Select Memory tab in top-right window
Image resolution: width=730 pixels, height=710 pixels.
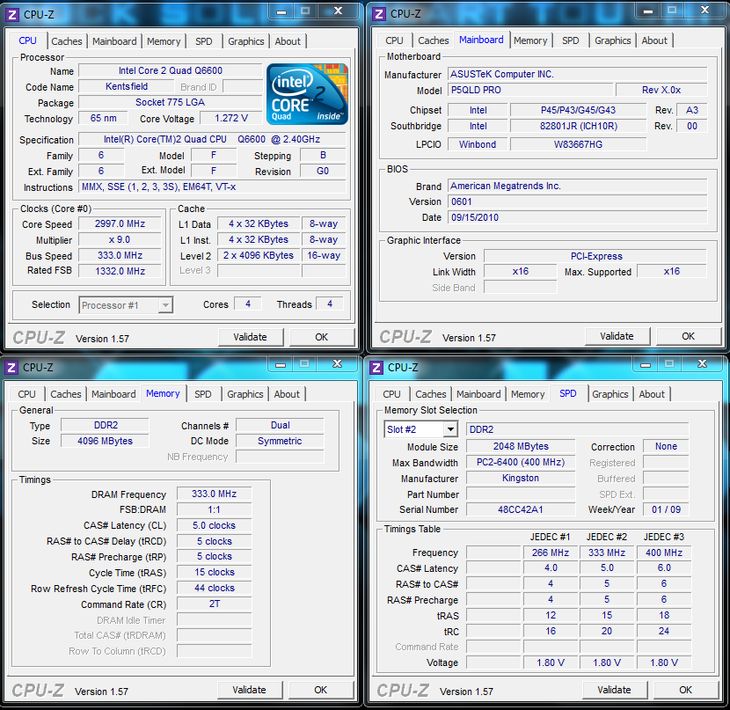(530, 40)
